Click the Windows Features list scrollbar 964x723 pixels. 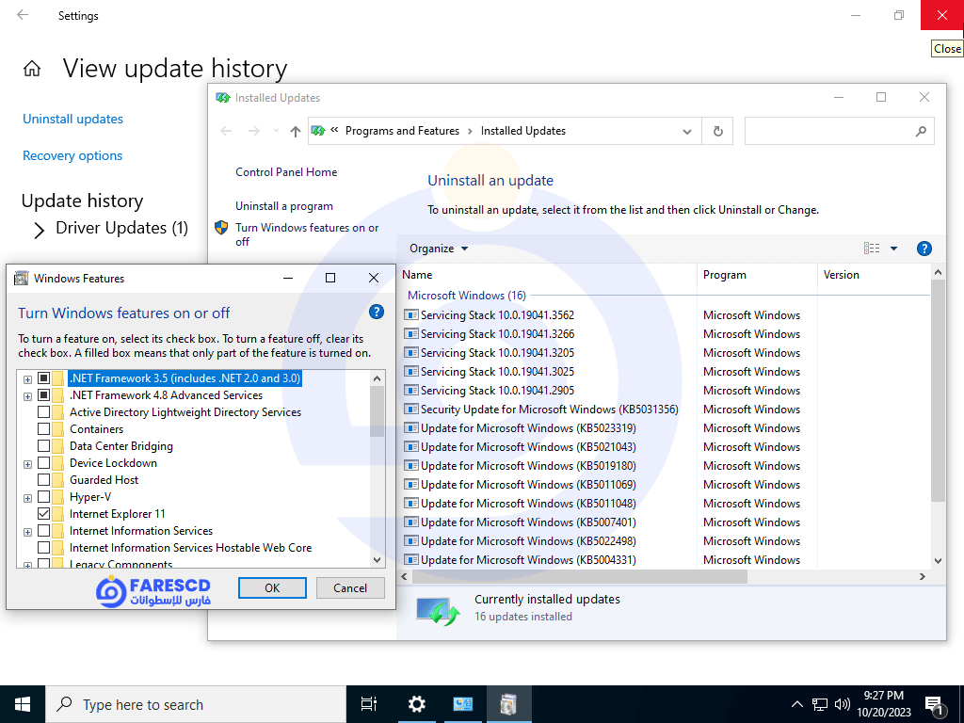(x=377, y=411)
